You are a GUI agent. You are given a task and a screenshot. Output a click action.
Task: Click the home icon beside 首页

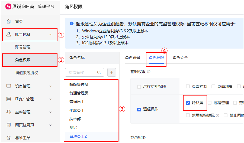point(9,21)
